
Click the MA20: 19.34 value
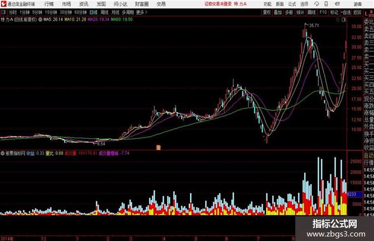[x=99, y=19]
